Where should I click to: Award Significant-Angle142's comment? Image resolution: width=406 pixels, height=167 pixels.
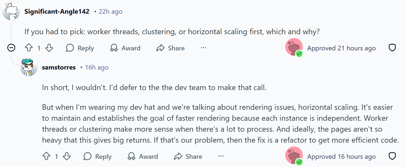tap(125, 48)
